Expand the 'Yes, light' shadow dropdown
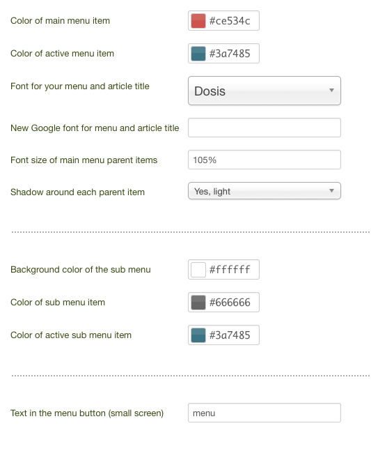371x458 pixels. pos(265,191)
